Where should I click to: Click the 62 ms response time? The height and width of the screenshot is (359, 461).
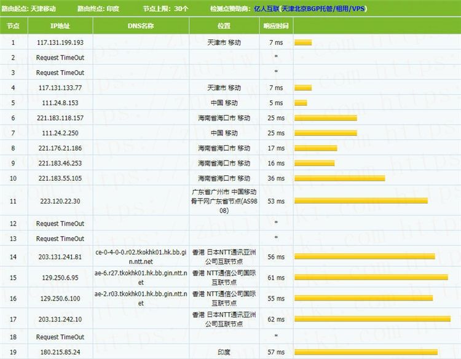(276, 319)
